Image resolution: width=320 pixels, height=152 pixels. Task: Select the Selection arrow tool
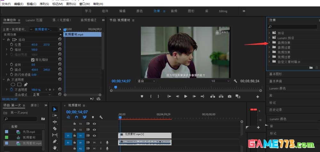(x=54, y=109)
